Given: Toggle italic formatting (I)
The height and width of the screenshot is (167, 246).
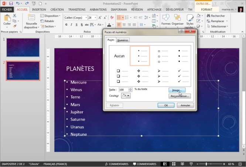Looking at the screenshot, I should point(71,25).
